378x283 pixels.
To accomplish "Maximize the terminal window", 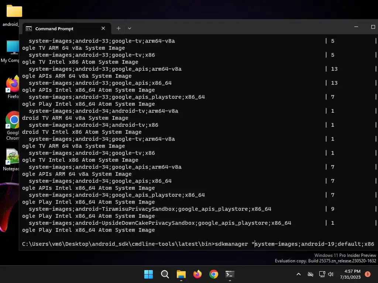I will click(373, 27).
